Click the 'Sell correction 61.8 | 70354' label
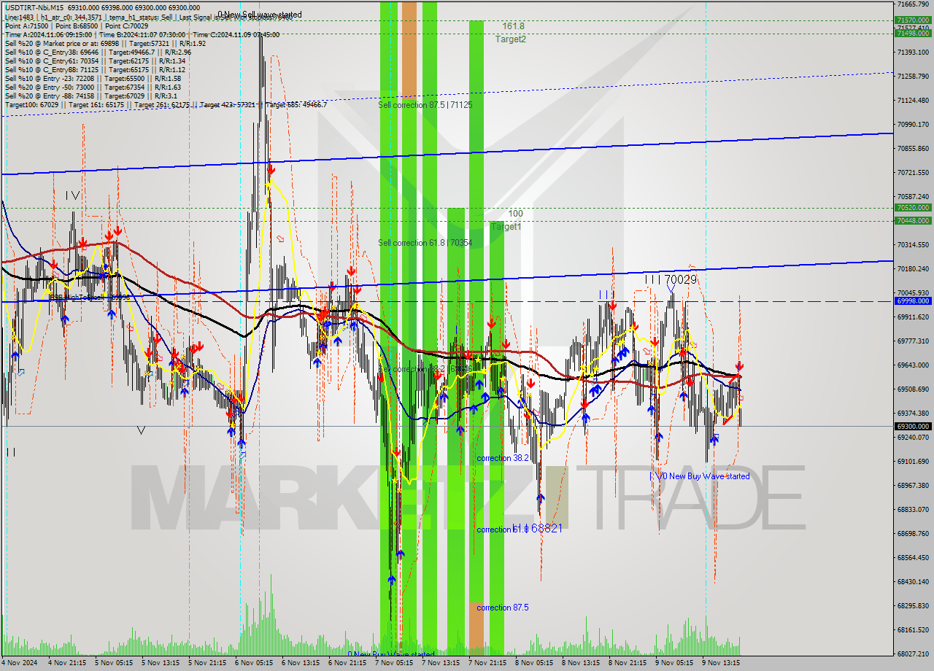934x671 pixels. click(425, 243)
